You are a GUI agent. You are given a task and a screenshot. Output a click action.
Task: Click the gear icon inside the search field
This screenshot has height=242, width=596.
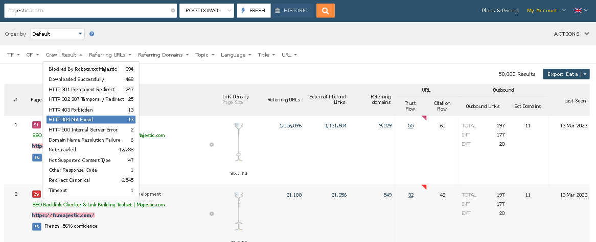click(x=173, y=10)
